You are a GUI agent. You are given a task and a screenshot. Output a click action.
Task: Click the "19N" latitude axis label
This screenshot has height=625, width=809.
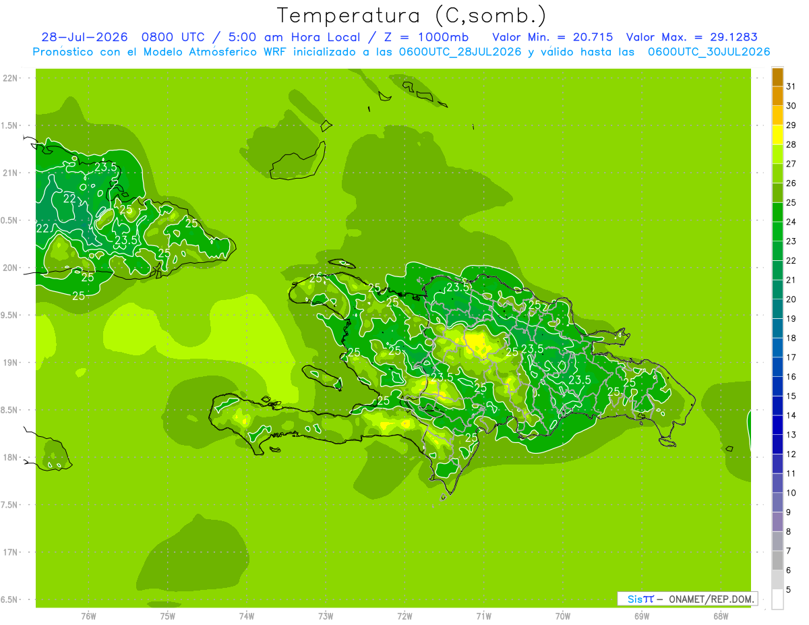pyautogui.click(x=11, y=363)
